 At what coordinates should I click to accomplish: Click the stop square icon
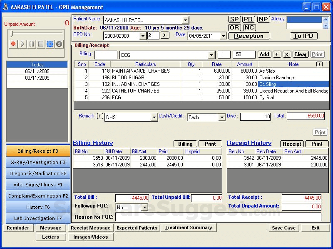pyautogui.click(x=41, y=44)
